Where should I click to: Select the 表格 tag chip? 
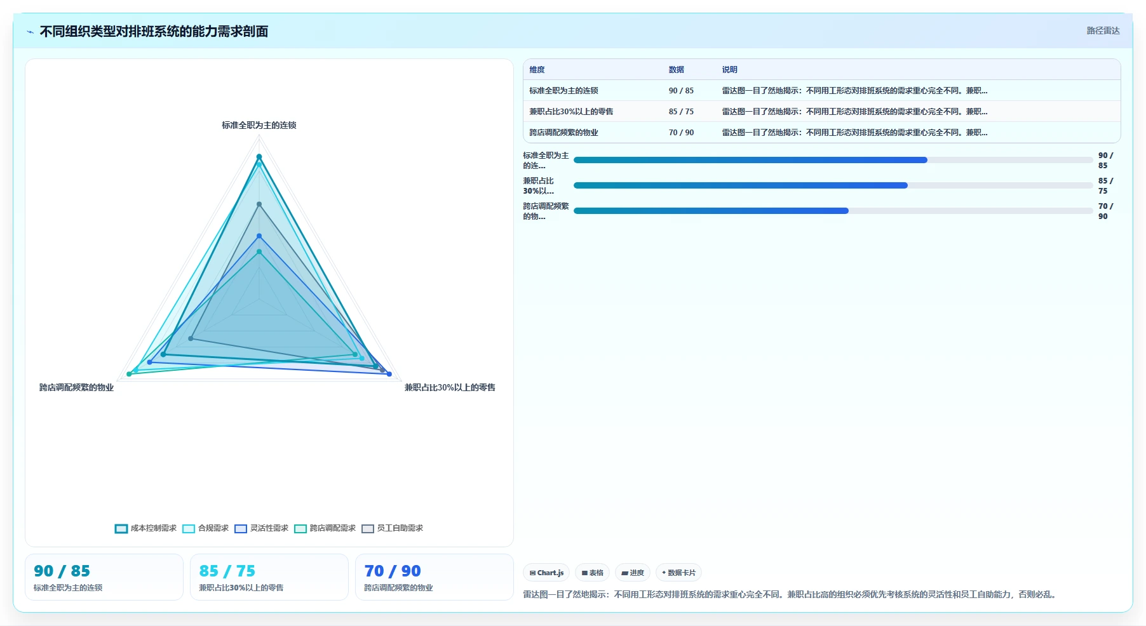[x=593, y=573]
